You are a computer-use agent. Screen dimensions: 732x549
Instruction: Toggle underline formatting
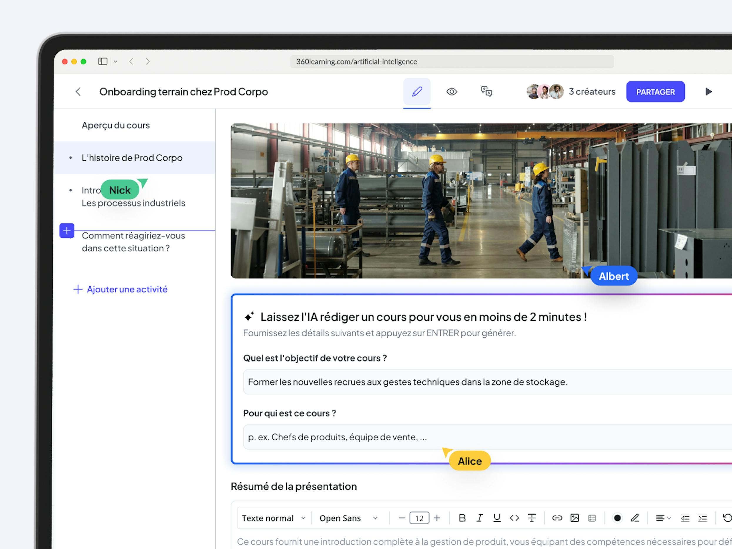(497, 518)
